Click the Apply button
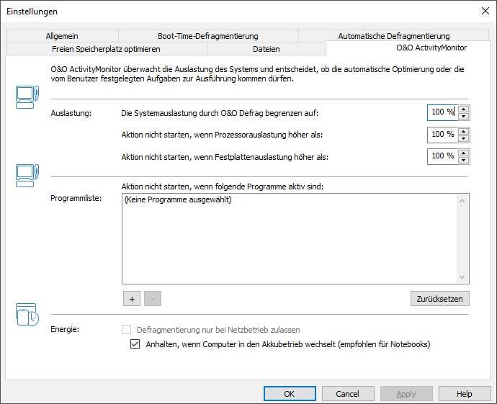497x404 pixels. point(406,394)
